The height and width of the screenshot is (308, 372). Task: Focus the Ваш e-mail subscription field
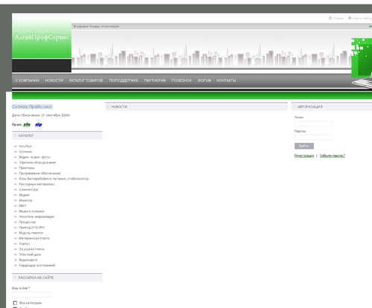(x=31, y=295)
